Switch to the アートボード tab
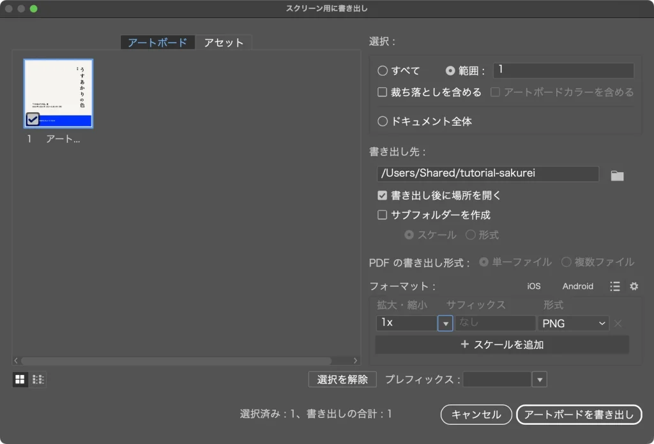 click(158, 43)
